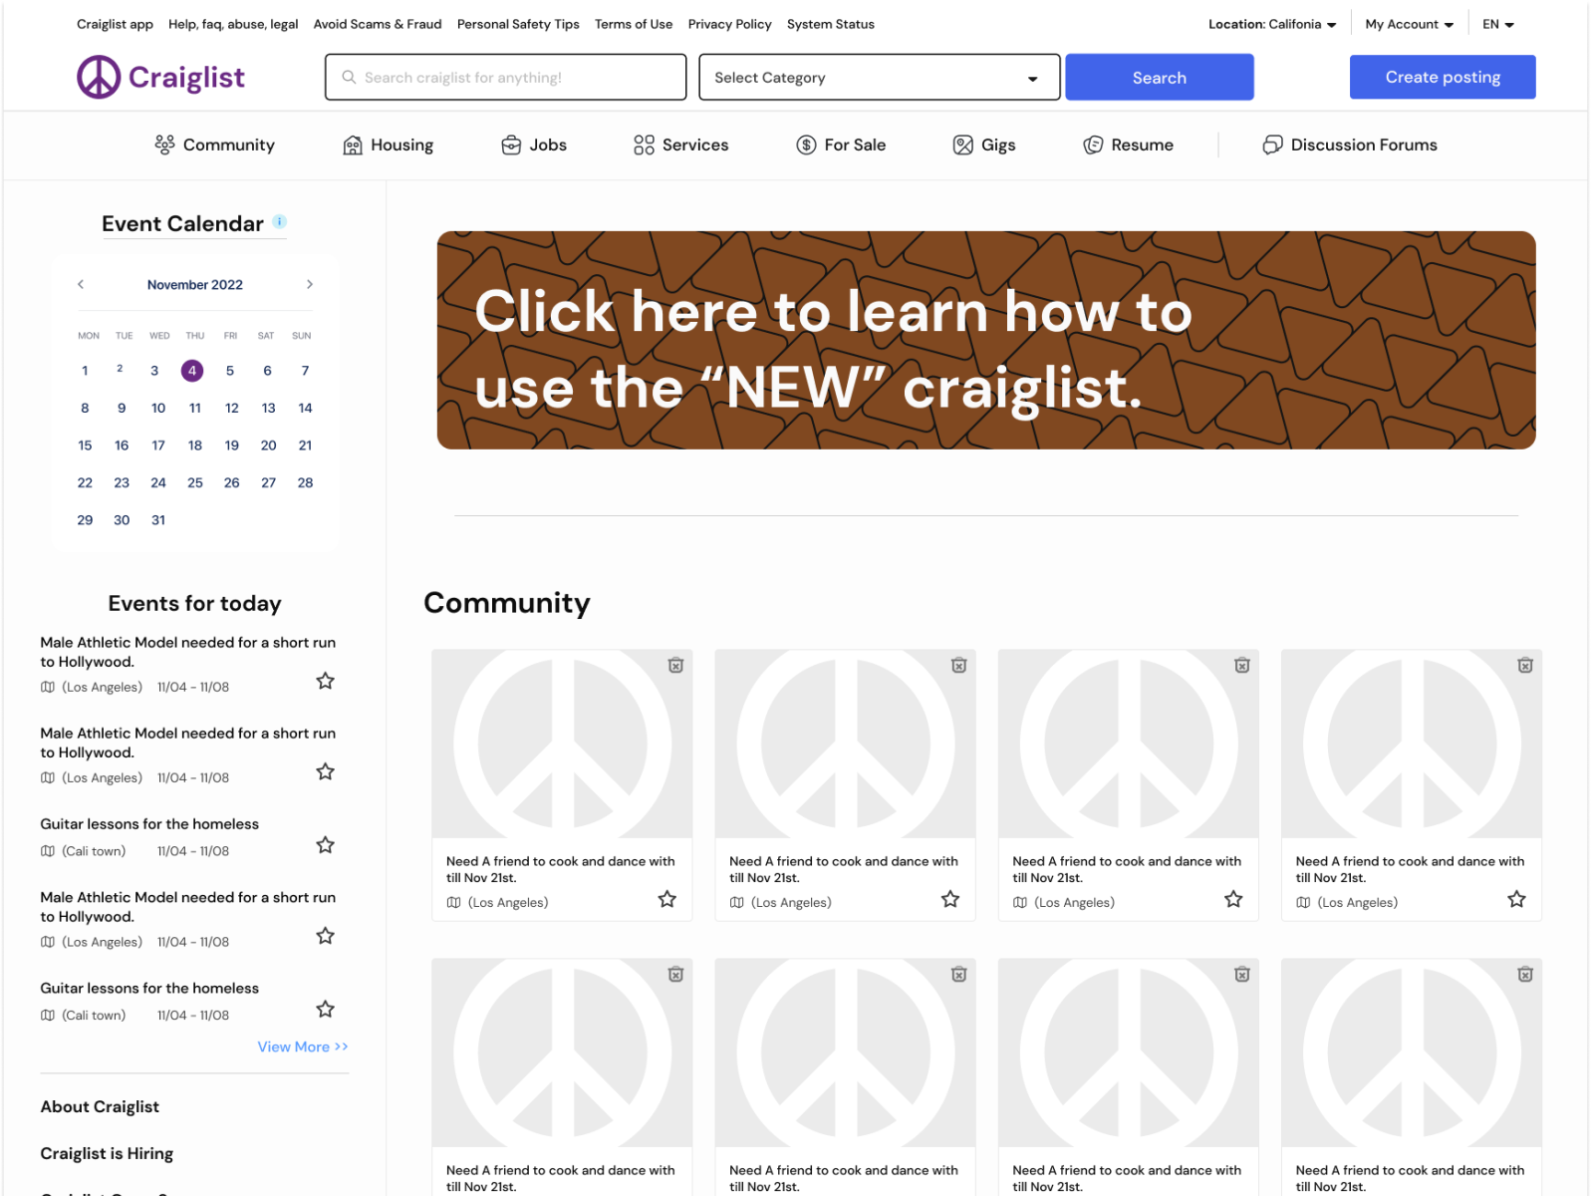The width and height of the screenshot is (1591, 1196).
Task: Click the Discussion Forums chat icon
Action: (1272, 145)
